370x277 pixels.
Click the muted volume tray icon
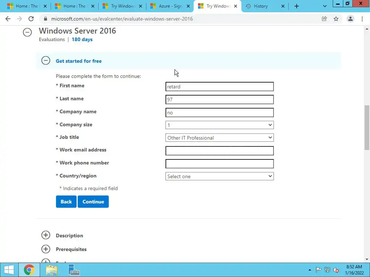(x=336, y=270)
